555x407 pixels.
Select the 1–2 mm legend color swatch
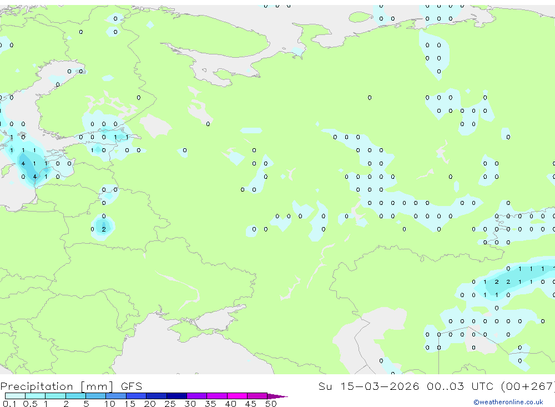55,396
